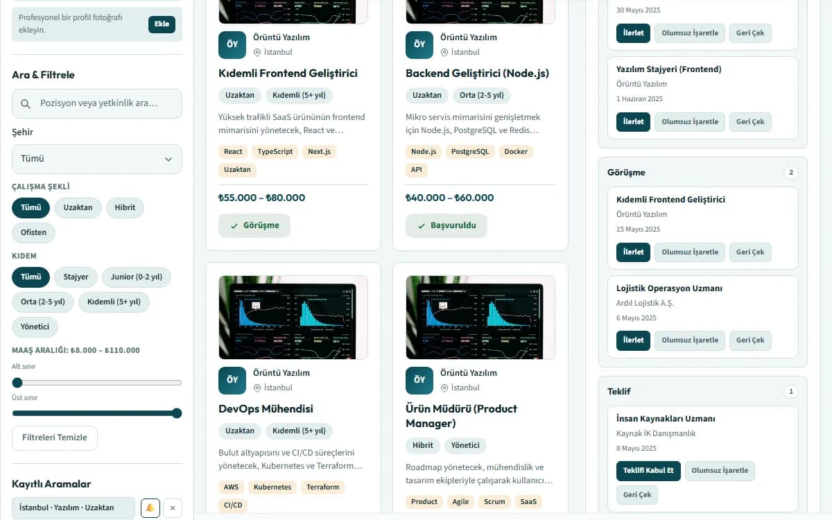The image size is (832, 520).
Task: Click Başvuruldu status button on Backend card
Action: click(x=447, y=225)
